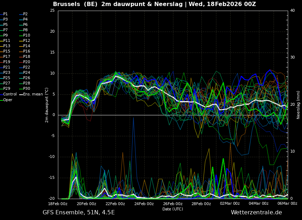302x220 pixels.
Task: Select the P16 legend label
Action: (x=25, y=51)
